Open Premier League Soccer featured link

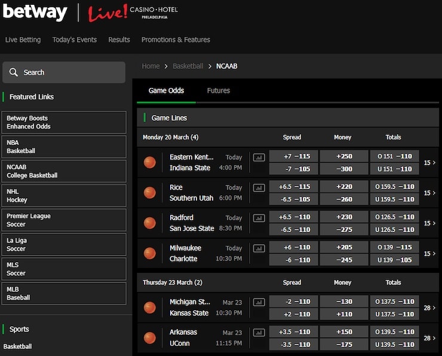click(x=64, y=220)
